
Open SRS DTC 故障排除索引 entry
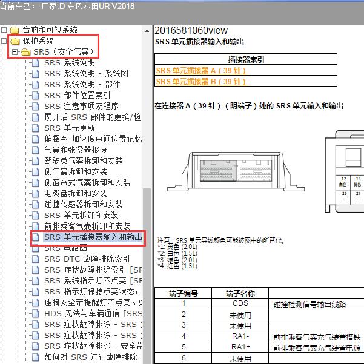[87, 259]
